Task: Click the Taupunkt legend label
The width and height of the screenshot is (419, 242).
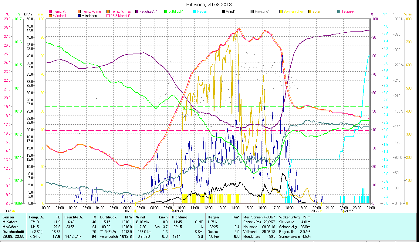Action: tap(348, 11)
